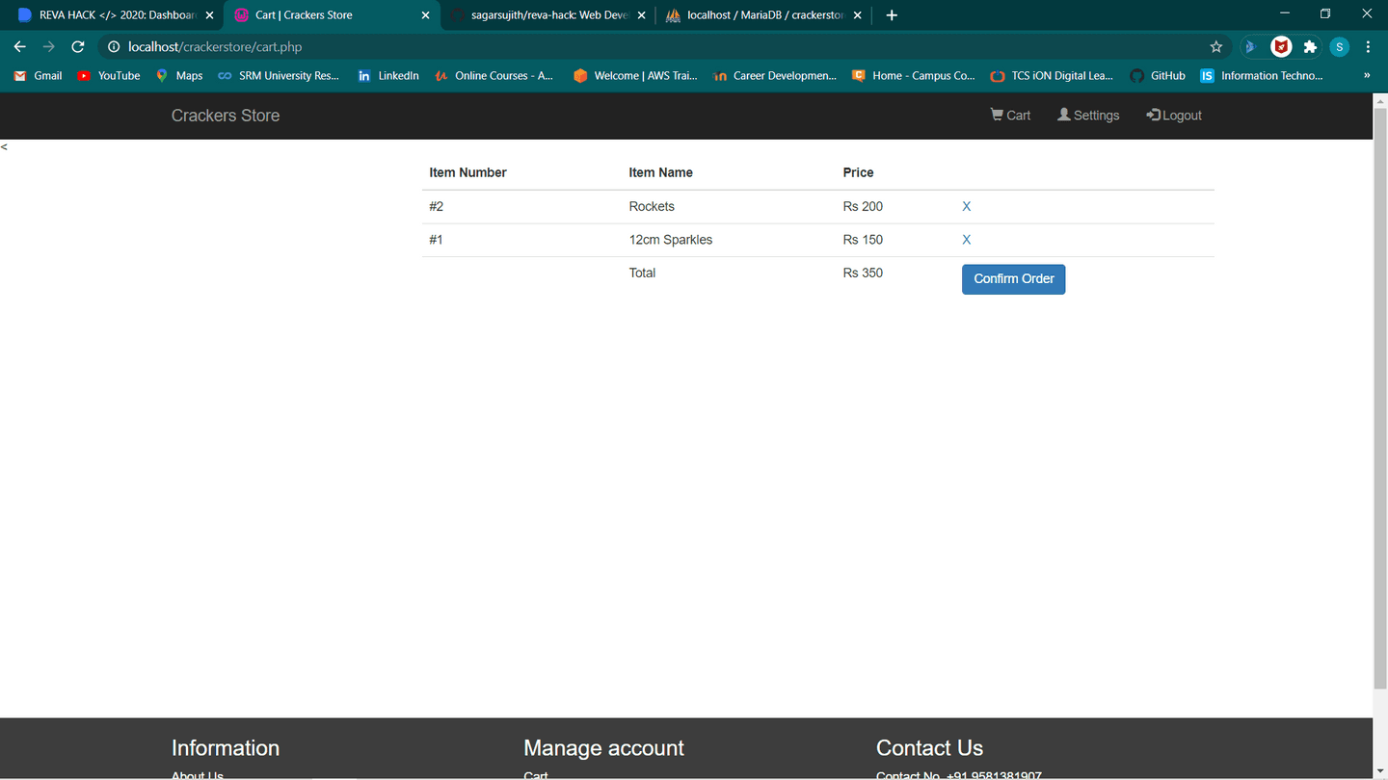
Task: Click the Confirm Order button
Action: (x=1014, y=279)
